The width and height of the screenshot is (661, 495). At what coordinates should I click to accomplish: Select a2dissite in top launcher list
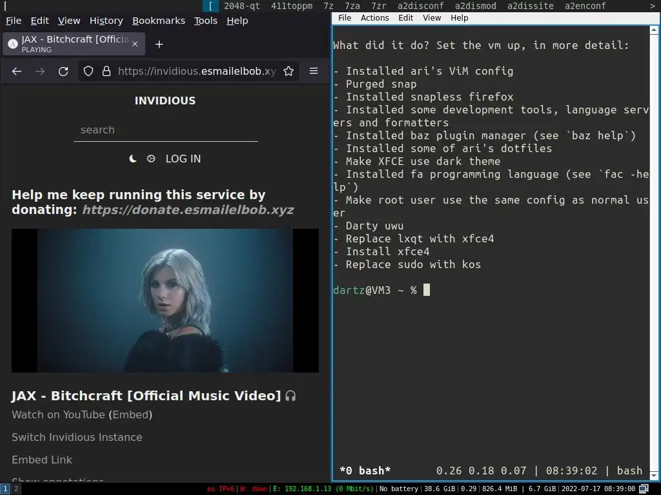[531, 6]
